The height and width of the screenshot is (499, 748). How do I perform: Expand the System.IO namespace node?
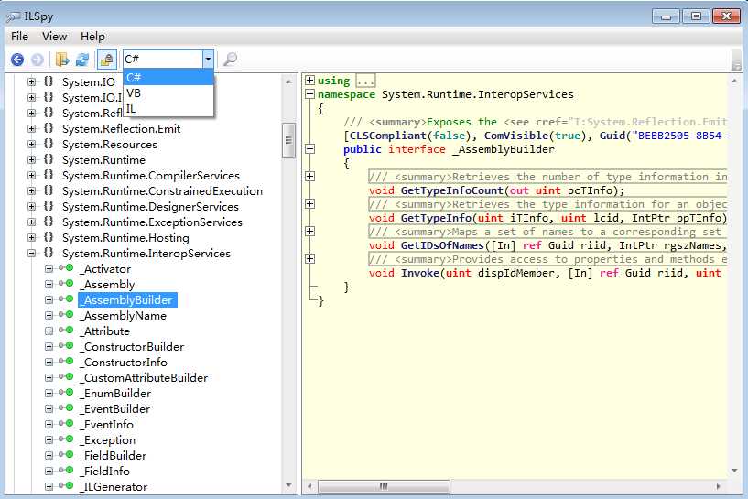pyautogui.click(x=31, y=82)
